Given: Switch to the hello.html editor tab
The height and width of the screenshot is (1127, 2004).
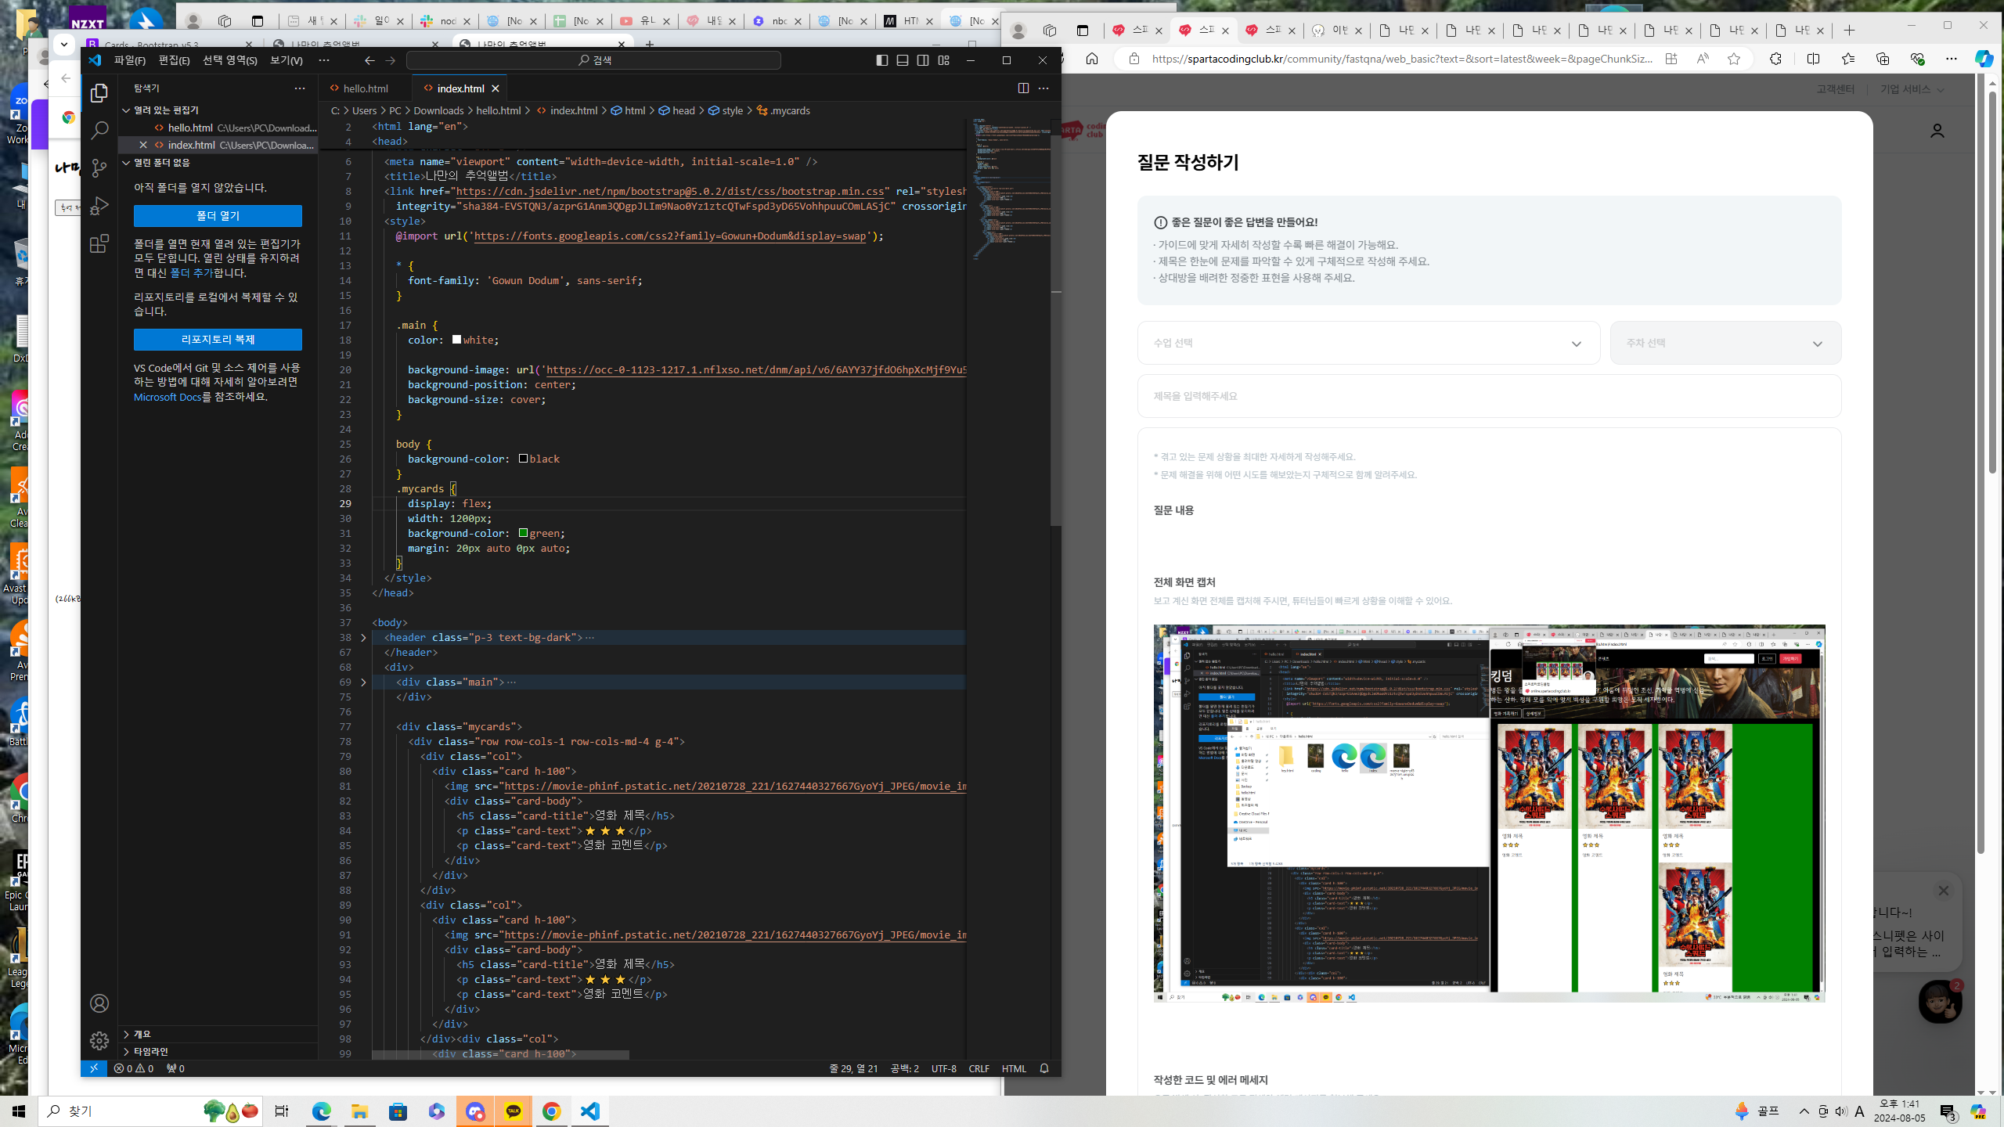Looking at the screenshot, I should [x=366, y=88].
